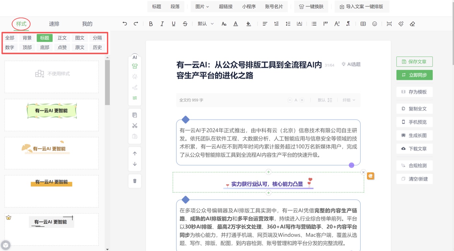
Task: Insert a bulleted list
Action: (x=314, y=24)
